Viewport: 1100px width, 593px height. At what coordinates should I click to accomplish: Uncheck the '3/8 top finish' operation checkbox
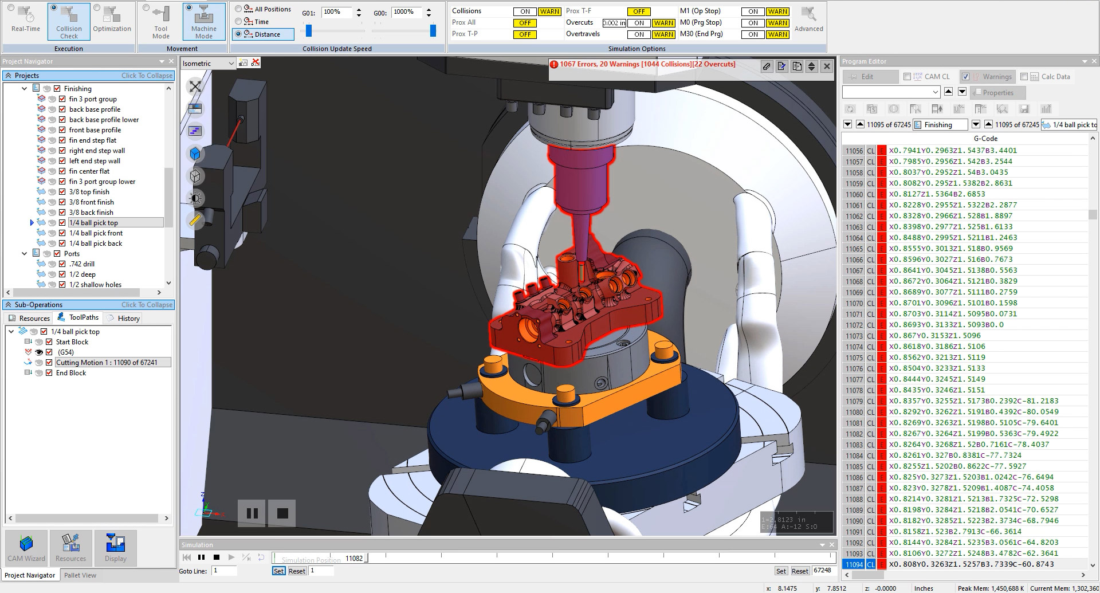tap(62, 192)
